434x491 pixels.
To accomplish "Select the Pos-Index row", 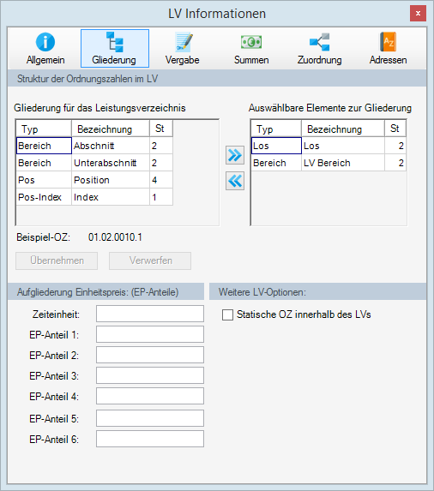I will pos(94,197).
